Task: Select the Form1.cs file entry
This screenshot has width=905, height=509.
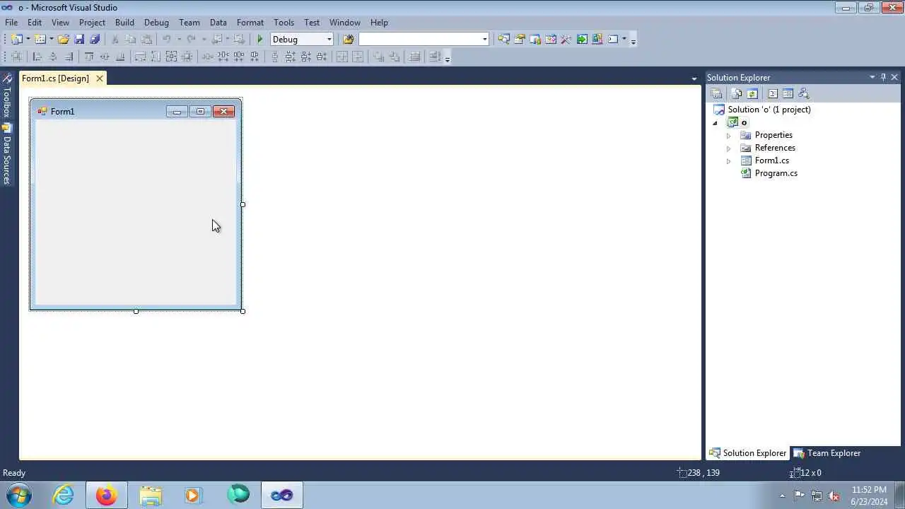Action: (771, 160)
